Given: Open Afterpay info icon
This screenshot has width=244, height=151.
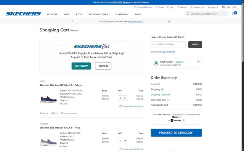Looking at the screenshot, I should [184, 120].
